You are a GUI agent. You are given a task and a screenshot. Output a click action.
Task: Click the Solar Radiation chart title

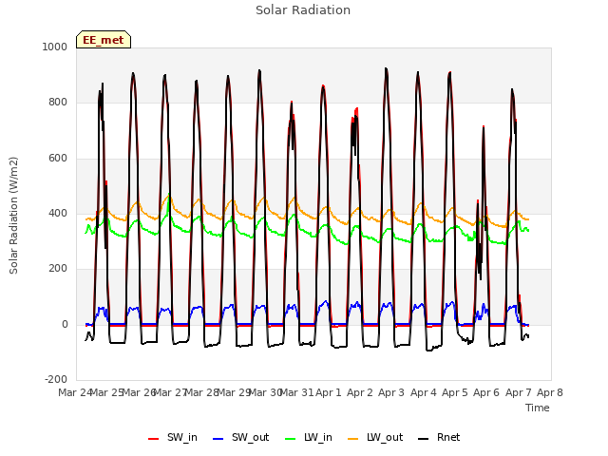coord(303,10)
